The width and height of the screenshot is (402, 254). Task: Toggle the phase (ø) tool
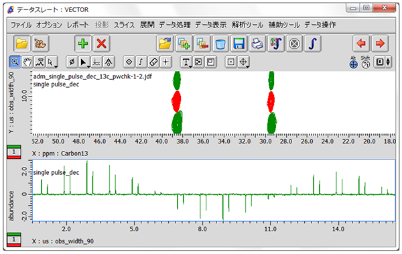(x=72, y=62)
